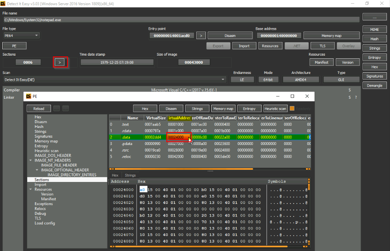The width and height of the screenshot is (390, 251).
Task: Select IMAGE_DOS_HEADER in the tree
Action: point(53,155)
